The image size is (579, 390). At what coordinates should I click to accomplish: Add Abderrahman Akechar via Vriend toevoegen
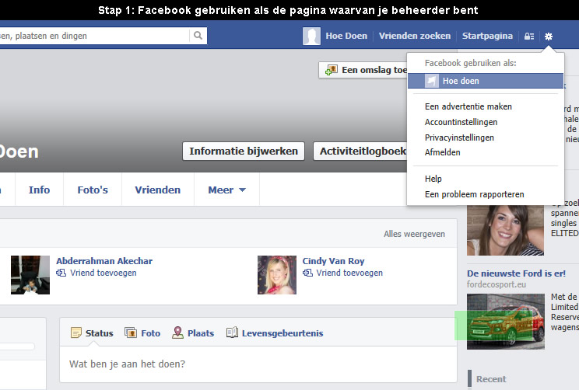tap(104, 273)
